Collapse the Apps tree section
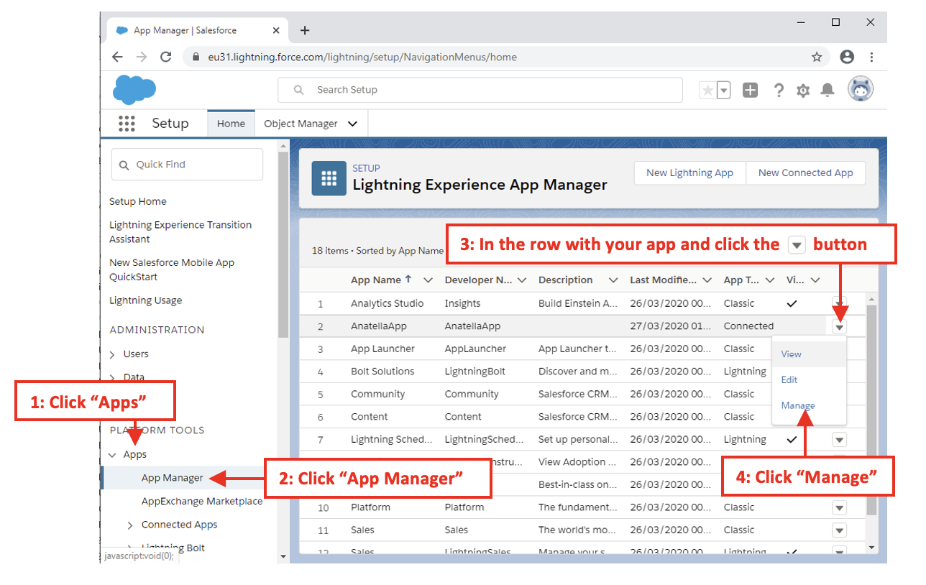 pos(112,455)
